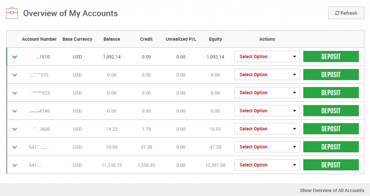The height and width of the screenshot is (196, 370).
Task: Click the Credit column header
Action: click(146, 39)
